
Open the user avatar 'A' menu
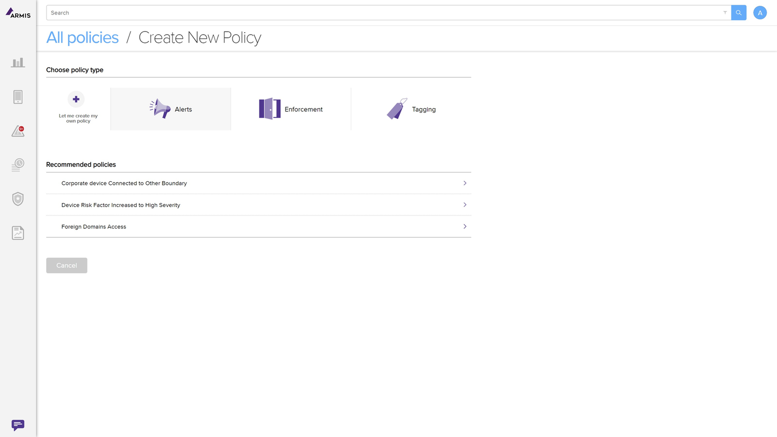click(x=759, y=13)
